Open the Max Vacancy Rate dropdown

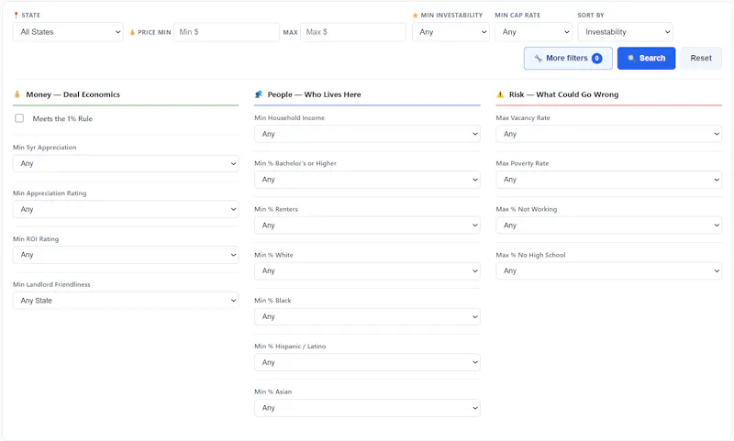tap(609, 134)
